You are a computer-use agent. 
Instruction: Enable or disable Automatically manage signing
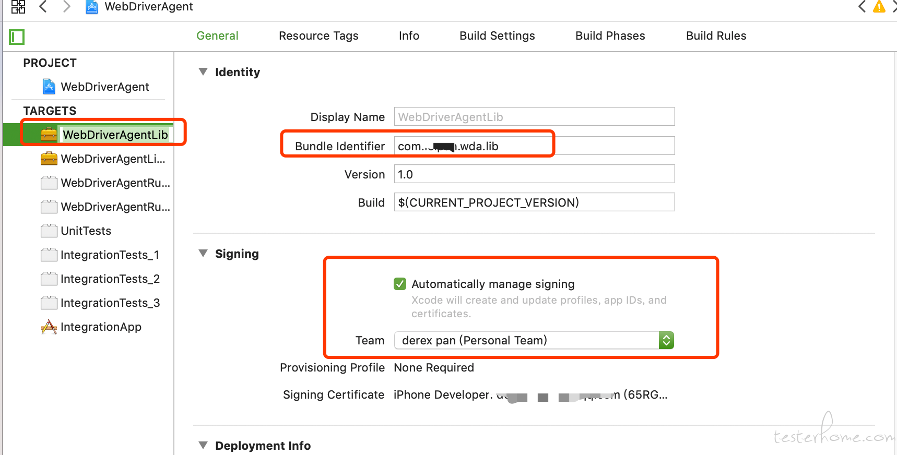pos(400,284)
